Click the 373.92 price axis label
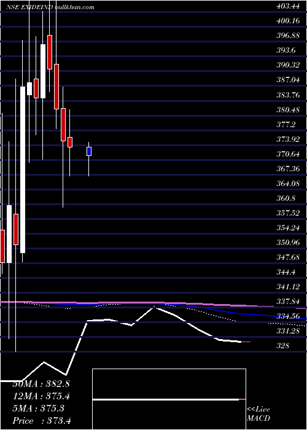 [287, 139]
